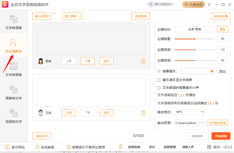The image size is (234, 153).
Task: Adjust the 主播语调 slider
Action: pos(195,60)
